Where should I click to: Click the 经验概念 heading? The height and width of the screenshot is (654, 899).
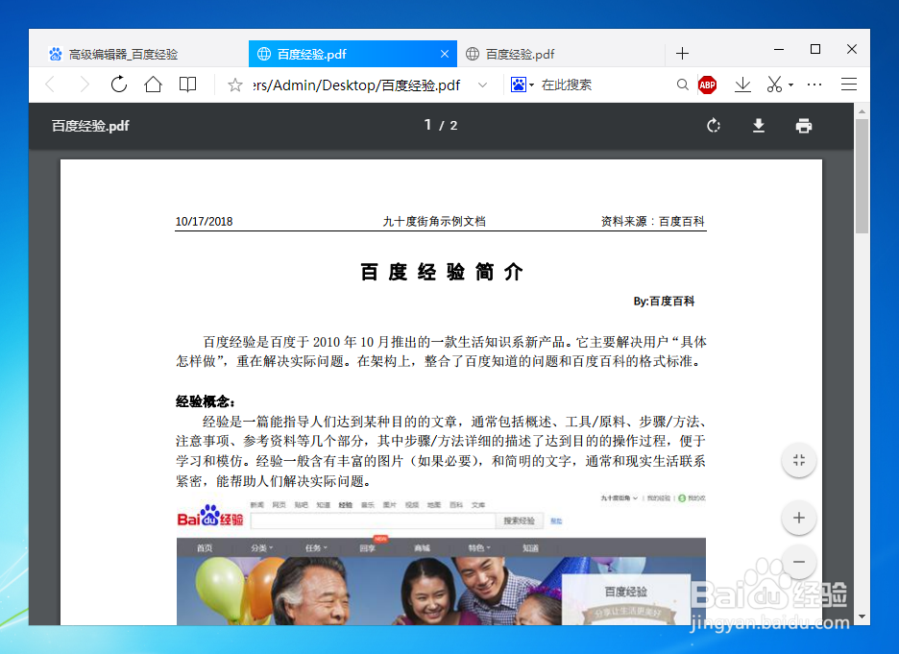(205, 401)
